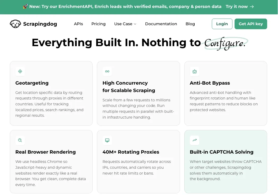Click the chevron next to Use Case

(135, 24)
